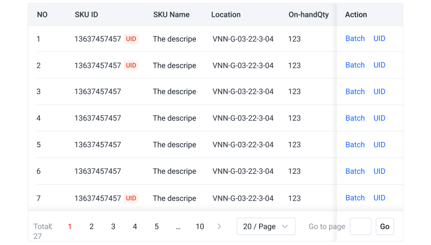Click the Go to page input field
The width and height of the screenshot is (431, 245).
[360, 226]
